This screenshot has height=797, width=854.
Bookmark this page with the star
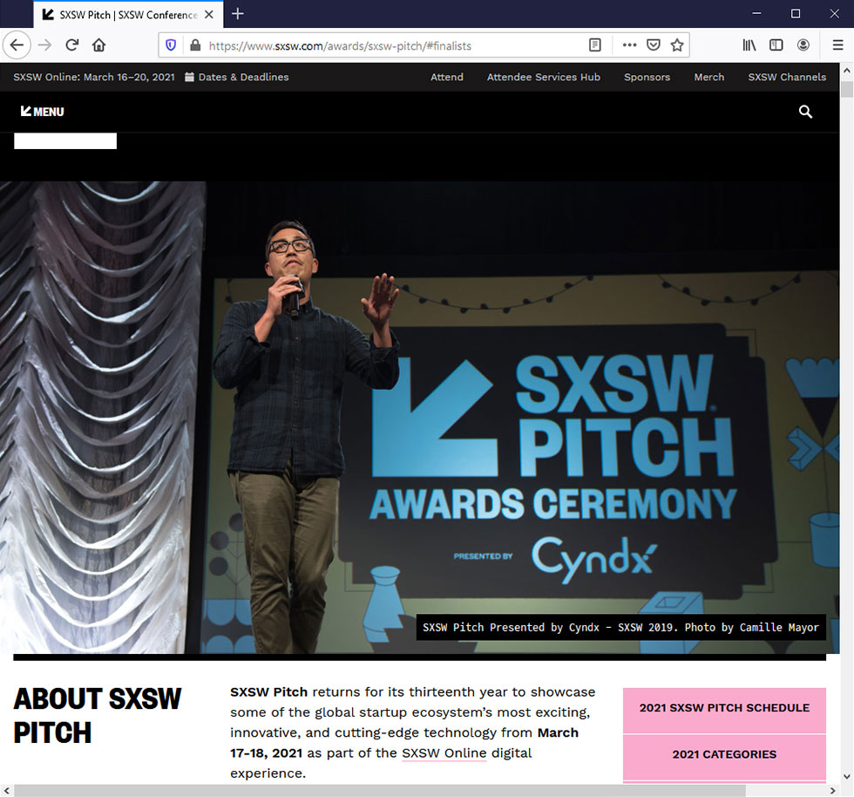coord(677,45)
